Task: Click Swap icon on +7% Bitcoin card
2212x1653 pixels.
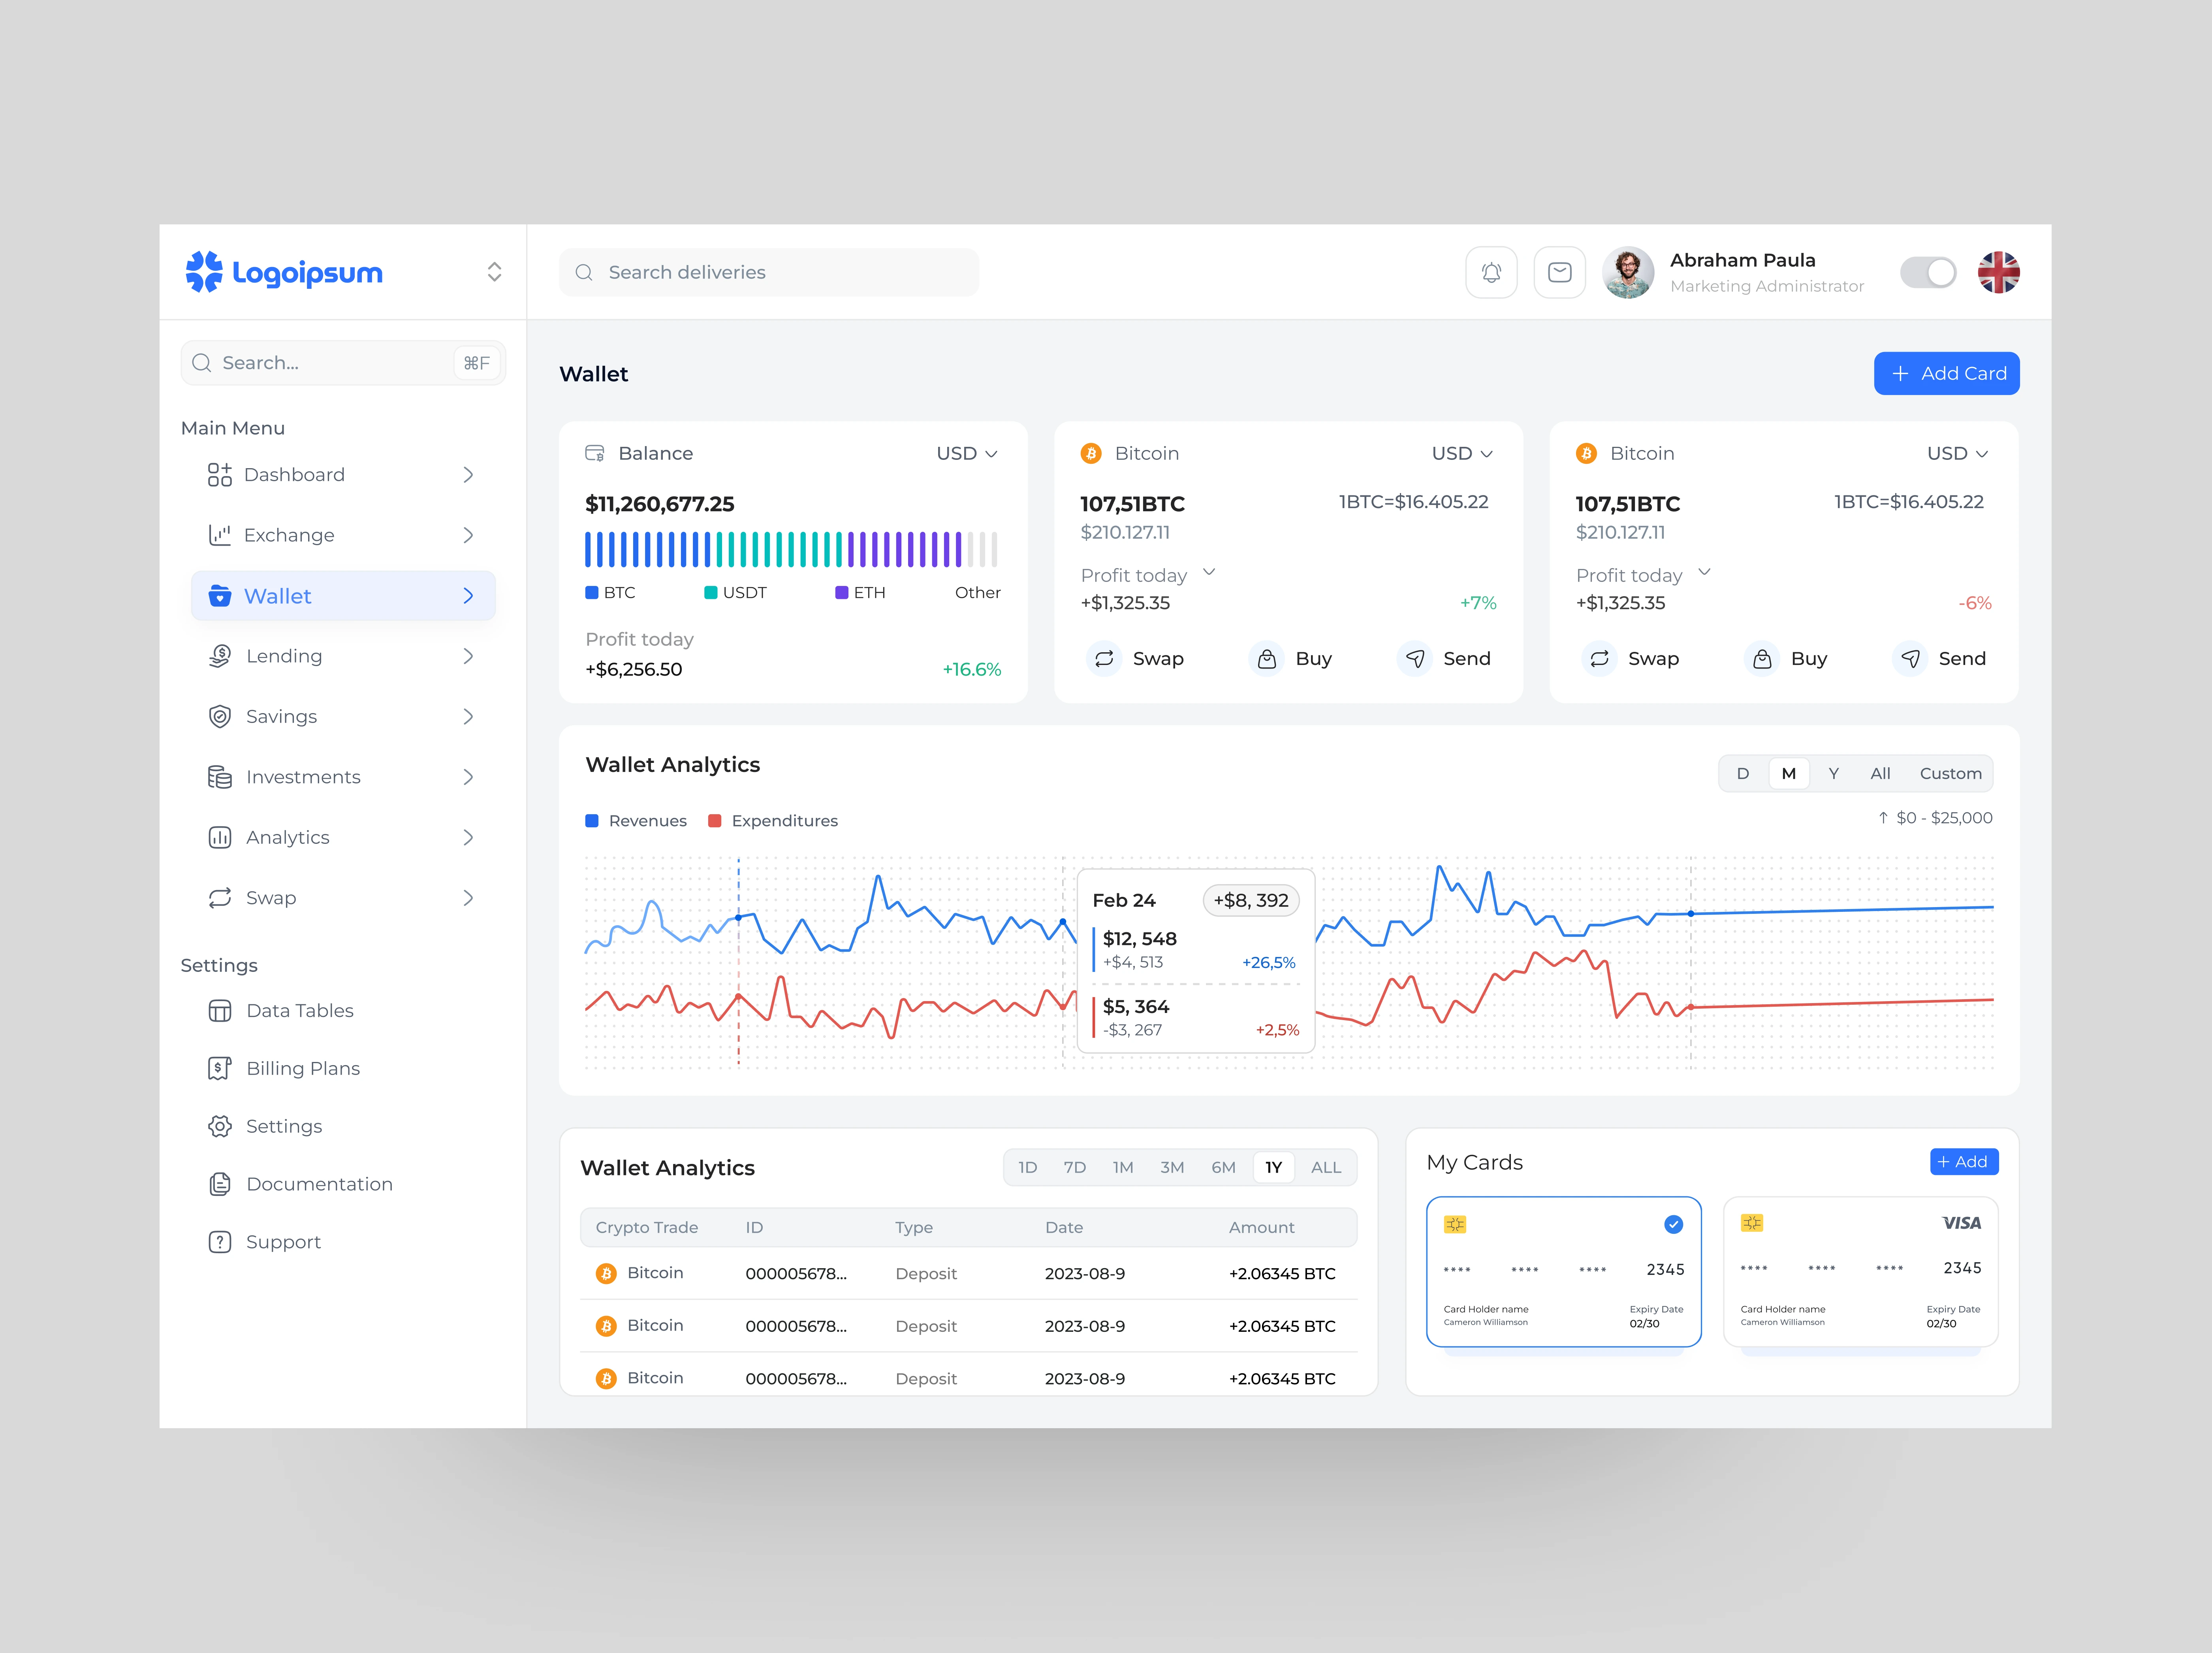Action: [1104, 659]
